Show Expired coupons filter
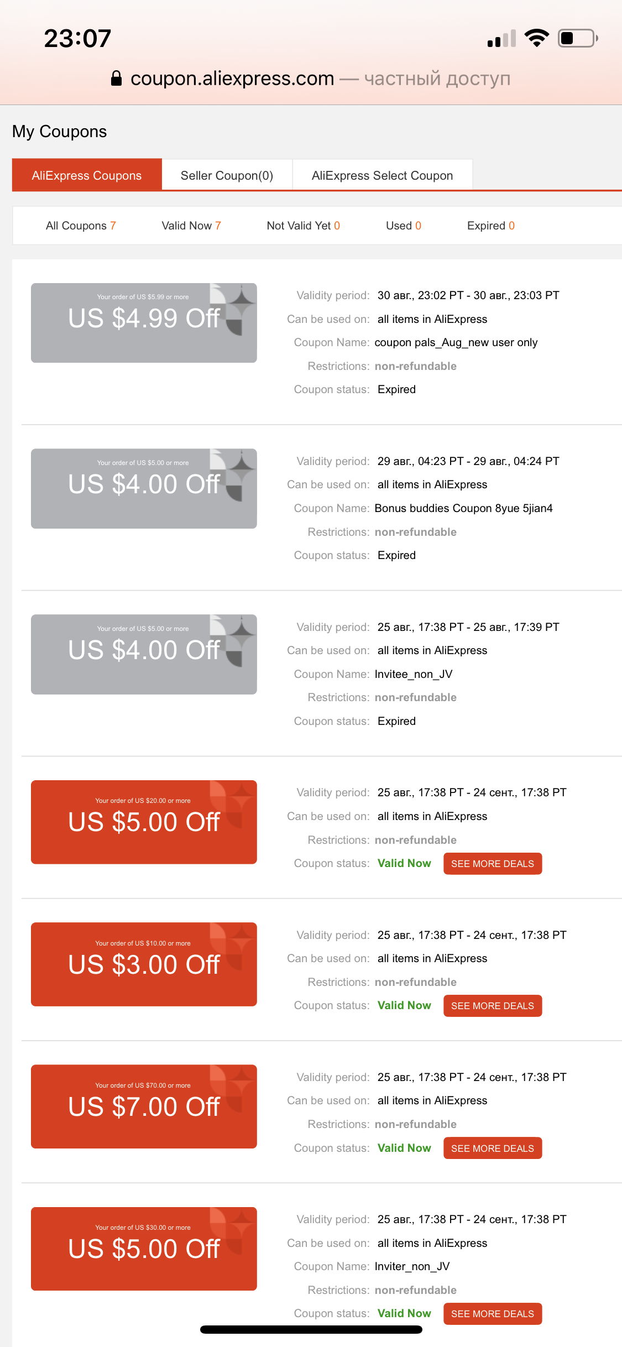622x1347 pixels. point(491,226)
